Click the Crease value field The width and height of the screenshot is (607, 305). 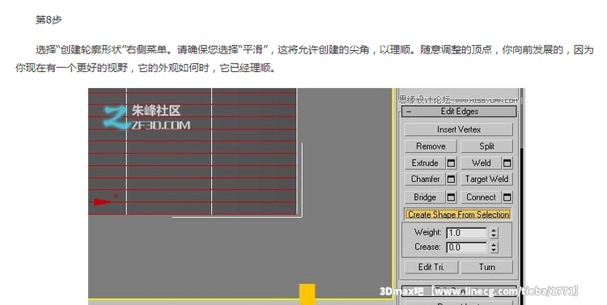pyautogui.click(x=466, y=248)
